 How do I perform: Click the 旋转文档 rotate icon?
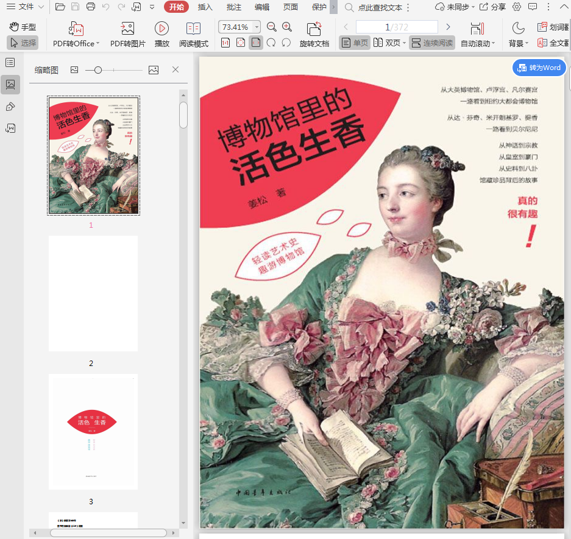[314, 29]
